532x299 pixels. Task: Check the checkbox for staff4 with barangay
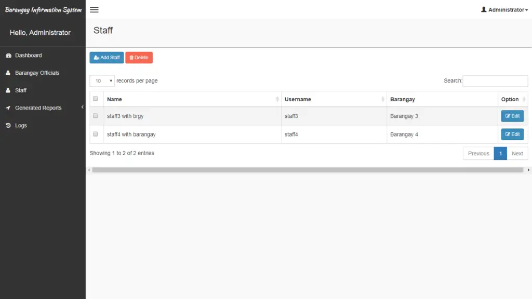(96, 134)
